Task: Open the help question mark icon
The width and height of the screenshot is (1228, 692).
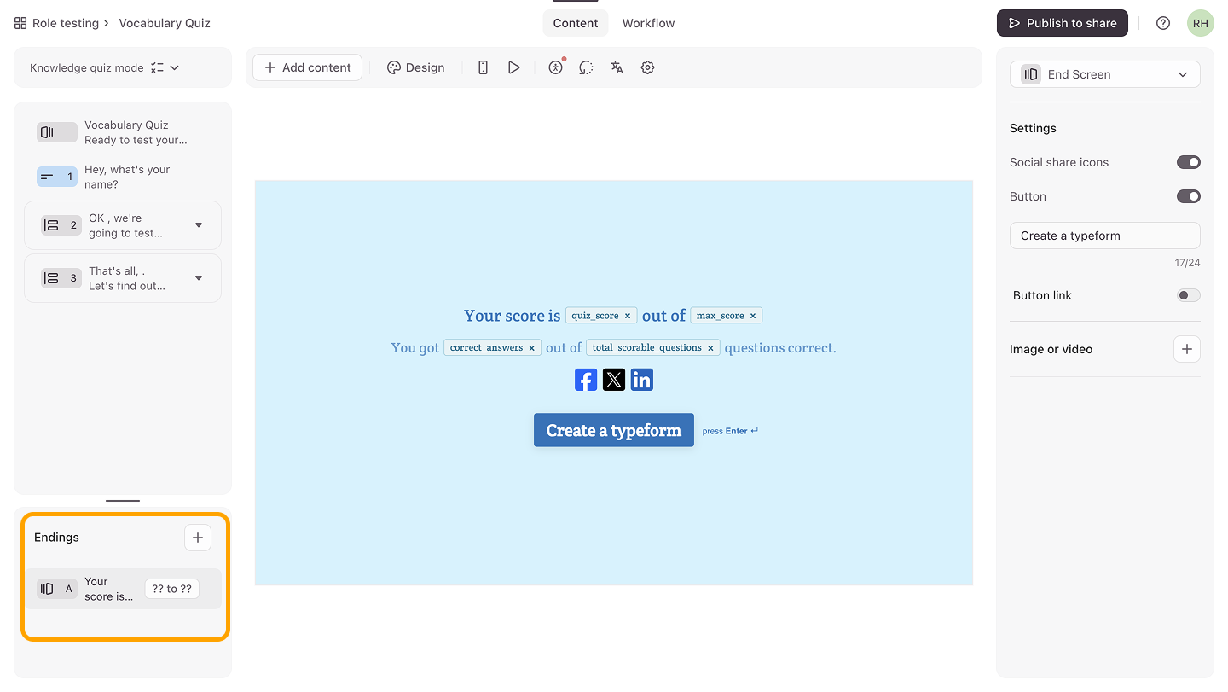Action: click(1163, 23)
